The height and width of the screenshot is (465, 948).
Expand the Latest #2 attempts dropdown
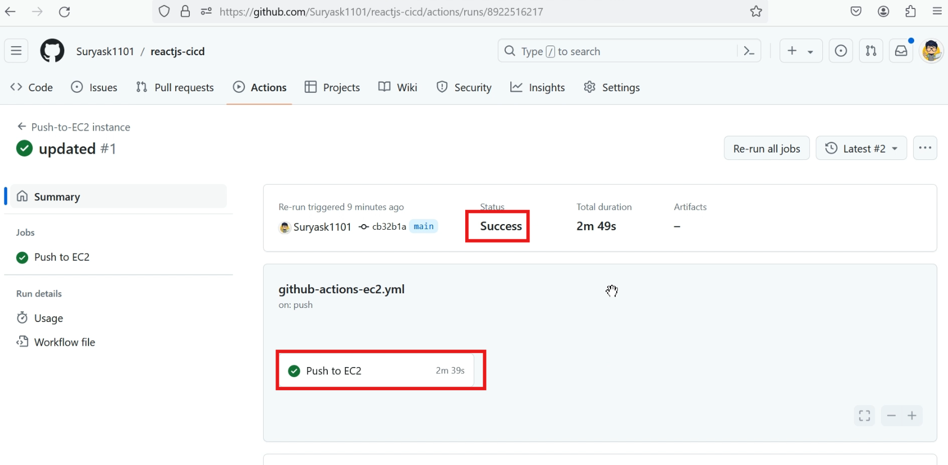(x=861, y=148)
